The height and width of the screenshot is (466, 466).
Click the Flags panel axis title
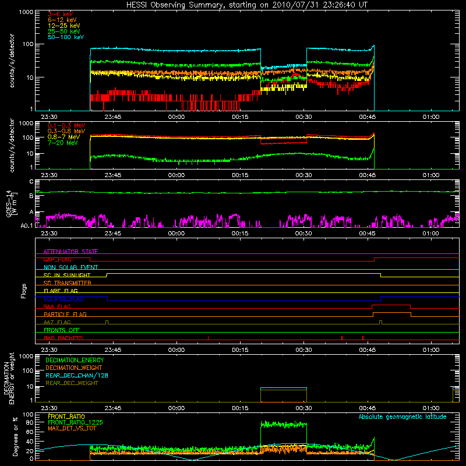point(24,291)
